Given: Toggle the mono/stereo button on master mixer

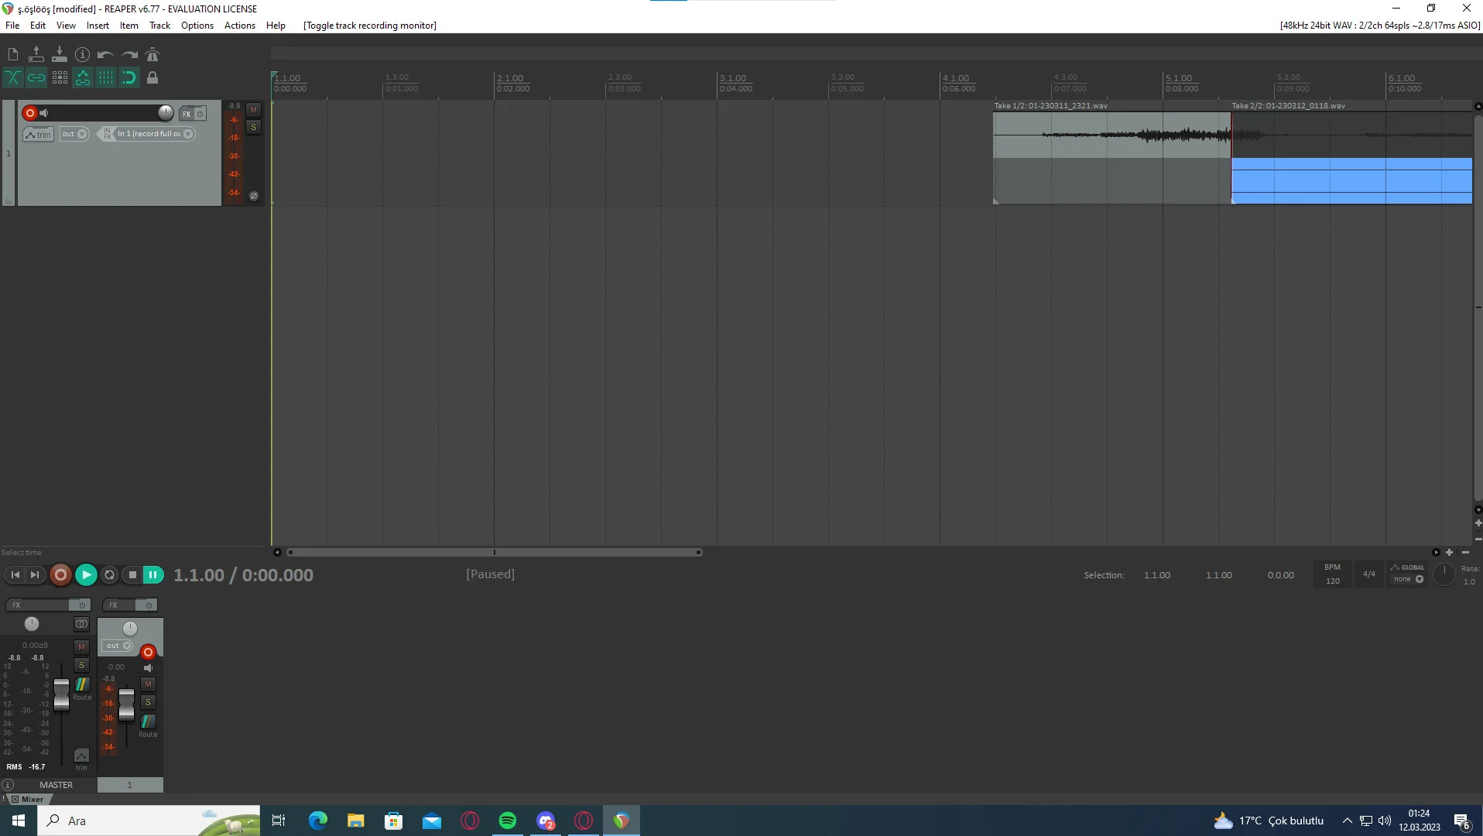Looking at the screenshot, I should tap(81, 624).
